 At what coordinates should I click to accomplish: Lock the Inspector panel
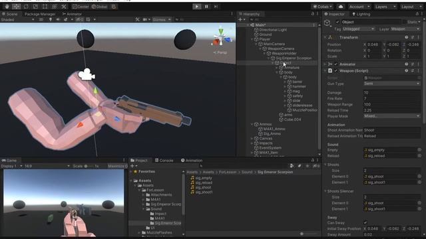tap(417, 14)
